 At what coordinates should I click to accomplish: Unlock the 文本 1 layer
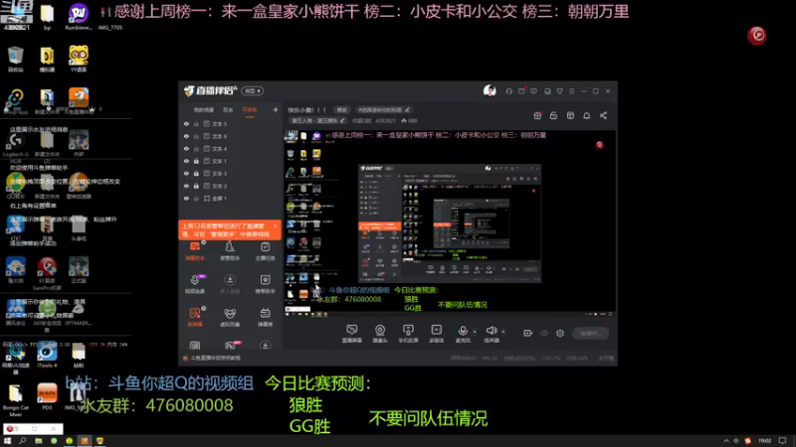click(196, 161)
